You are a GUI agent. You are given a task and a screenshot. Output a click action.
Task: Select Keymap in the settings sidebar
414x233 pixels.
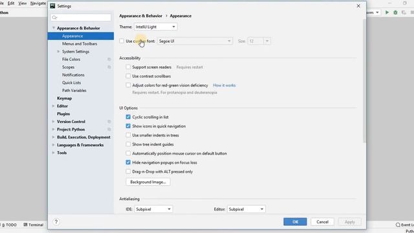pos(65,98)
